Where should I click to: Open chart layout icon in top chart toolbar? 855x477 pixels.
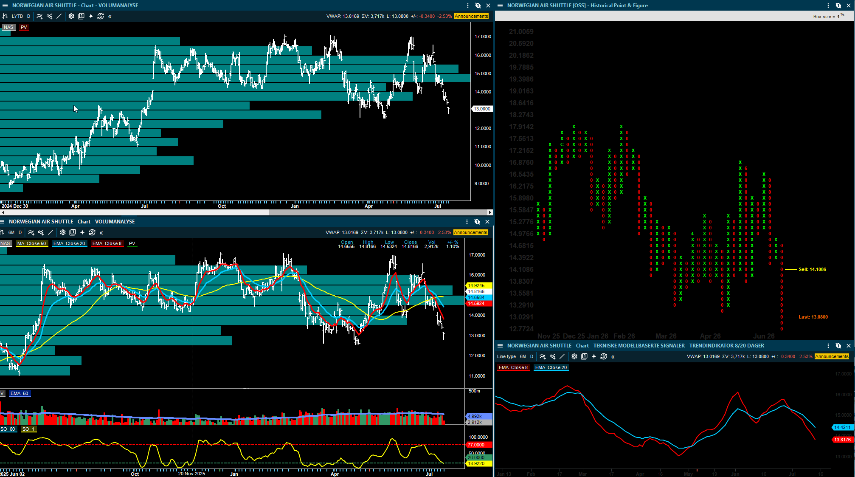pos(81,16)
